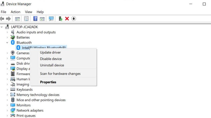
Task: Collapse the Bluetooth category
Action: tap(7, 43)
